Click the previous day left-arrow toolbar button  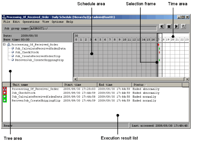tap(162, 27)
